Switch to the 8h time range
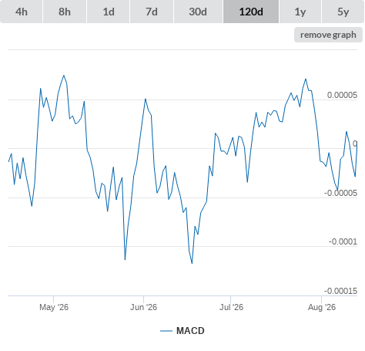Screen dimensions: 365x351 (65, 12)
